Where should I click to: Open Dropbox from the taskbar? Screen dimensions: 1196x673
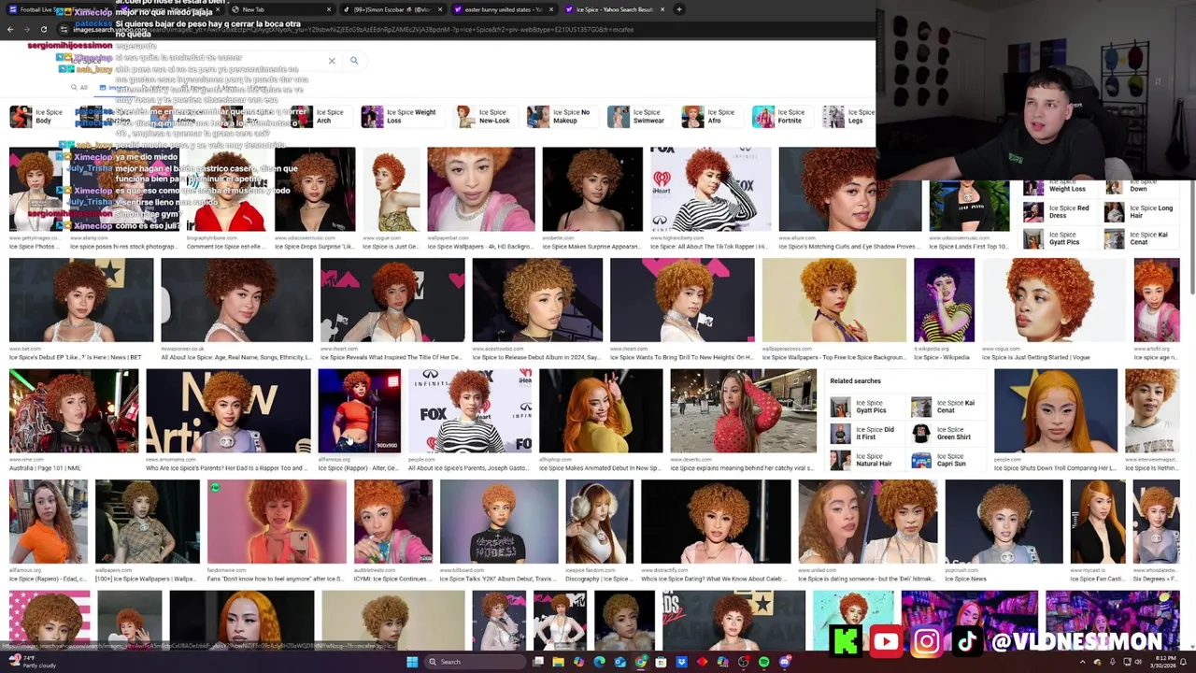(x=681, y=662)
